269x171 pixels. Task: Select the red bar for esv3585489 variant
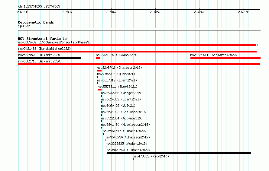[138, 45]
